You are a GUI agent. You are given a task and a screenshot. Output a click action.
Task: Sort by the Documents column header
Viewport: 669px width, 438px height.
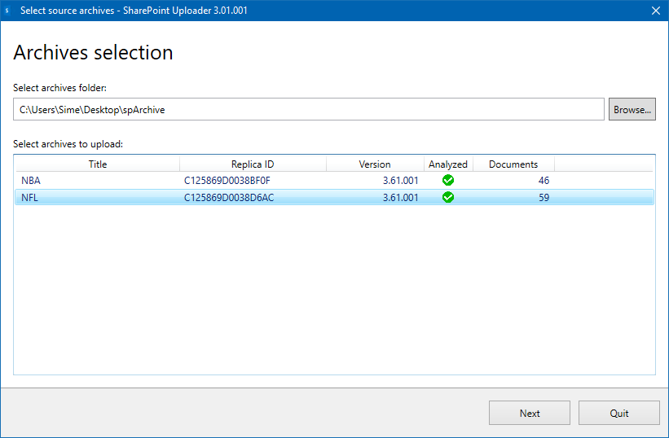(x=513, y=164)
